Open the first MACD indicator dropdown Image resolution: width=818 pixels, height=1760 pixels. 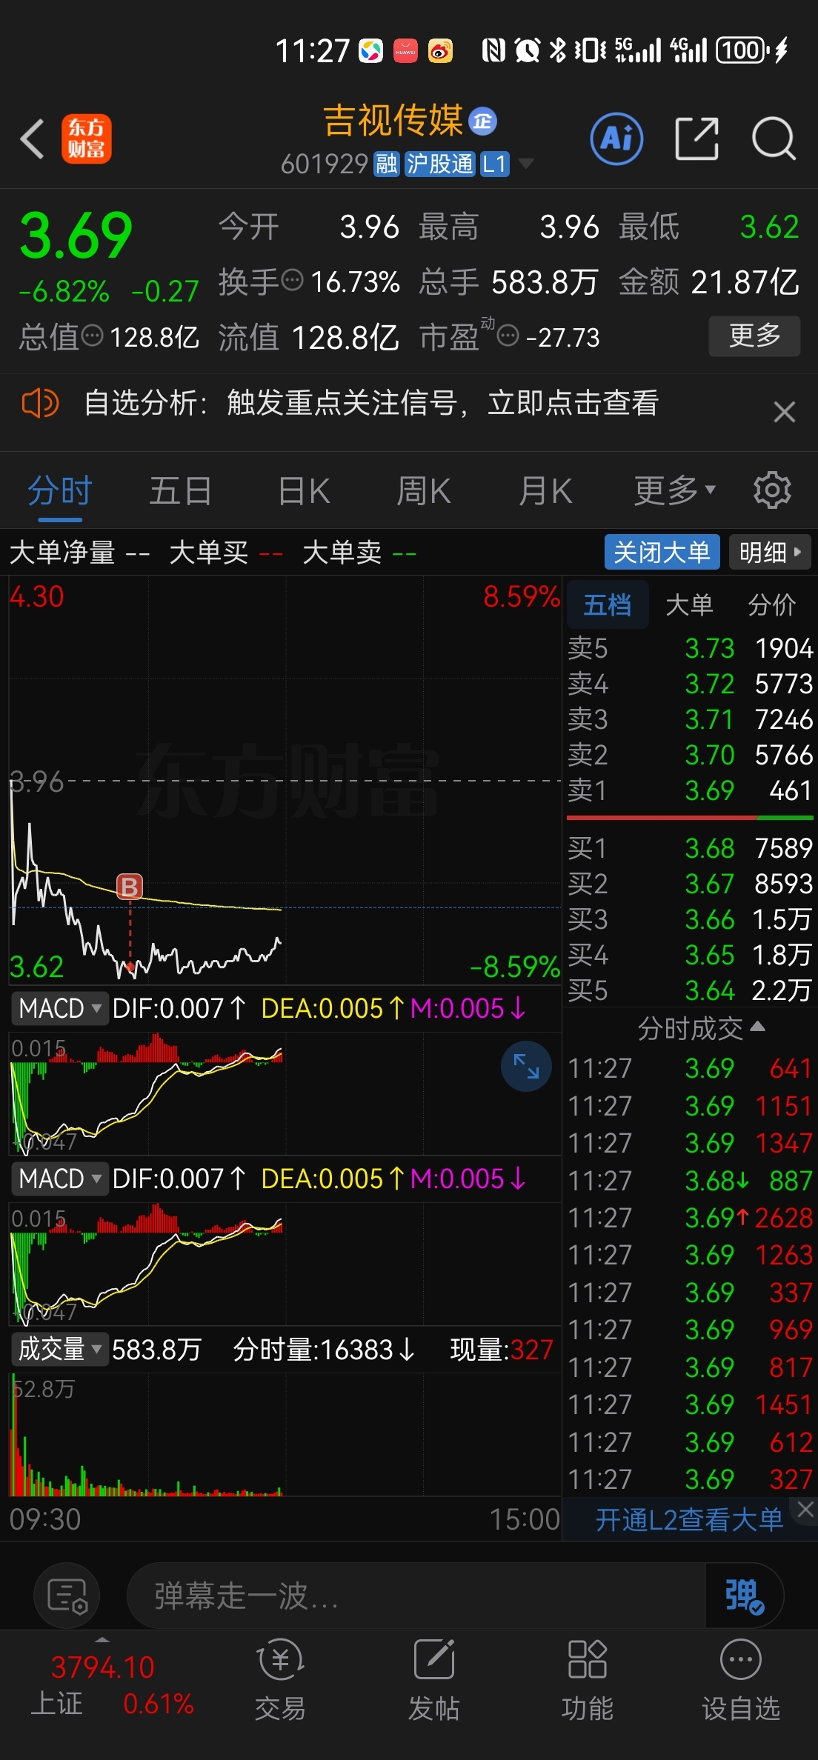point(60,1008)
